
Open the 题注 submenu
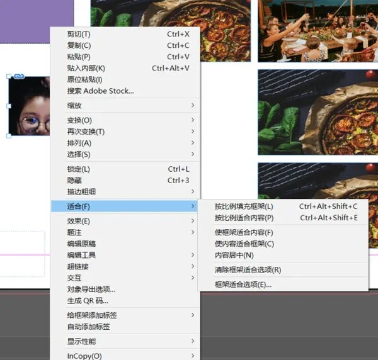125,232
